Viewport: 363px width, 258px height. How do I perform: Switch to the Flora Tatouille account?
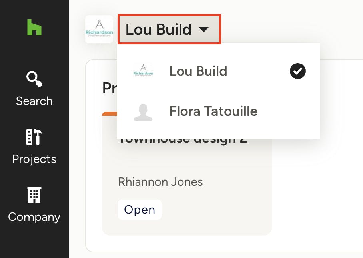point(213,111)
